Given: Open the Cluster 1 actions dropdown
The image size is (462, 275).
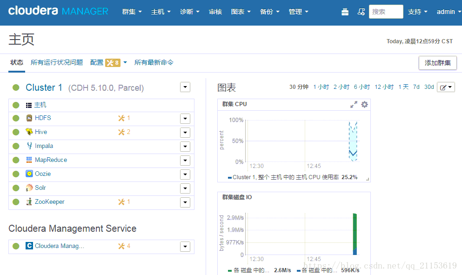Looking at the screenshot, I should [x=185, y=87].
